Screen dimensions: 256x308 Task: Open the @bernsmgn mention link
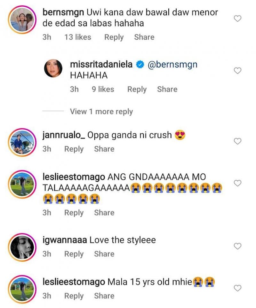(172, 64)
